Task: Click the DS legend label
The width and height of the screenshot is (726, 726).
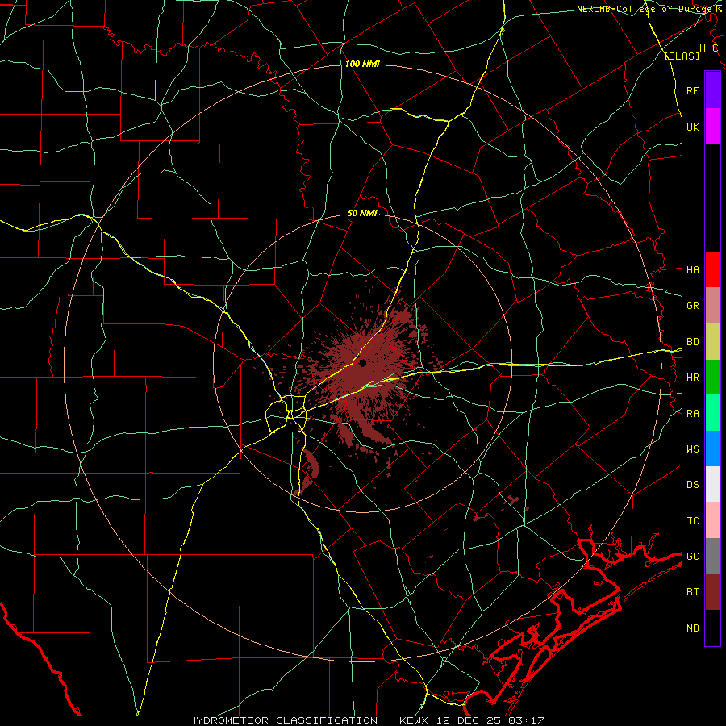Action: point(692,485)
